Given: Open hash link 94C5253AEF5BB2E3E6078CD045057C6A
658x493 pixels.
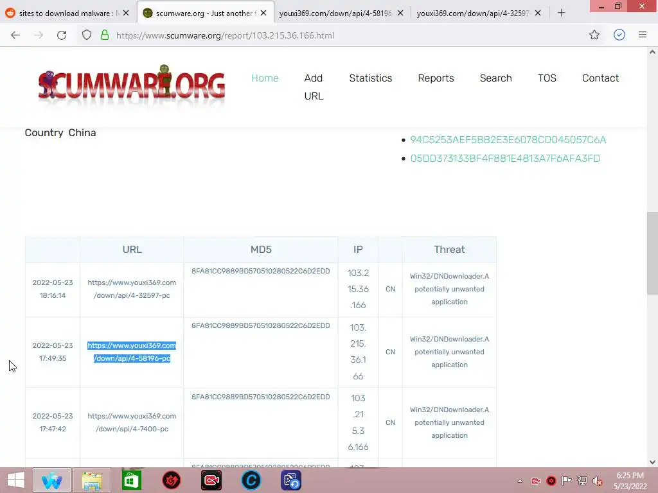Looking at the screenshot, I should (508, 139).
